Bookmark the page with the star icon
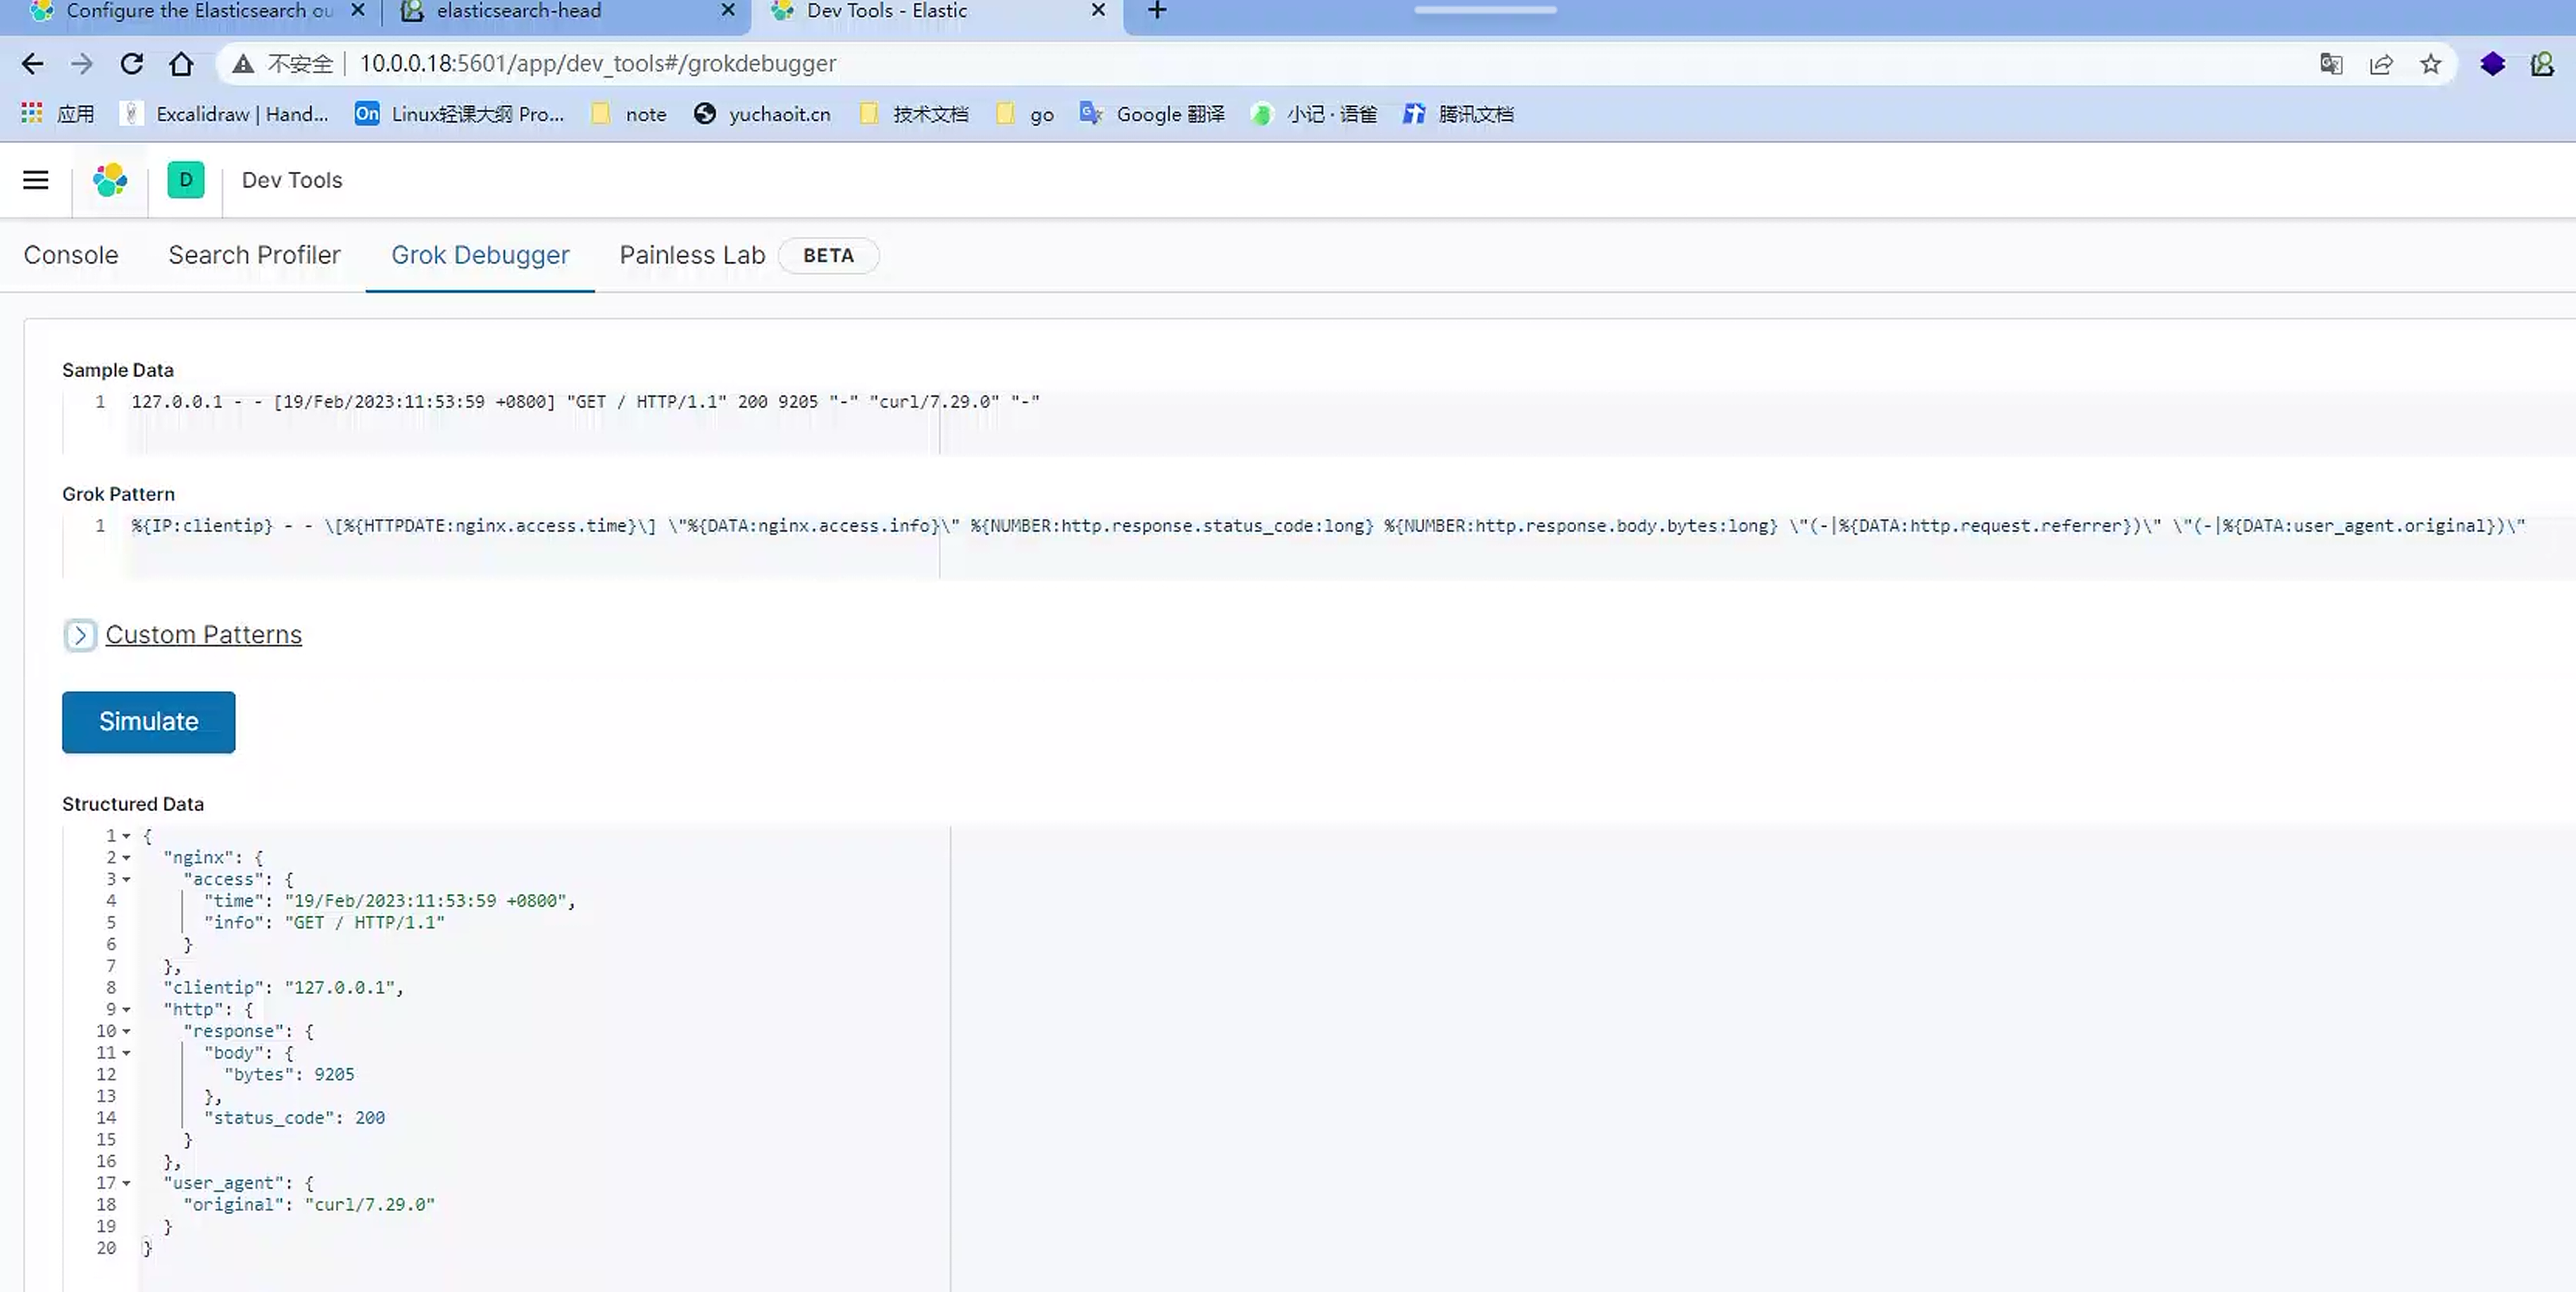The height and width of the screenshot is (1292, 2576). [x=2431, y=64]
